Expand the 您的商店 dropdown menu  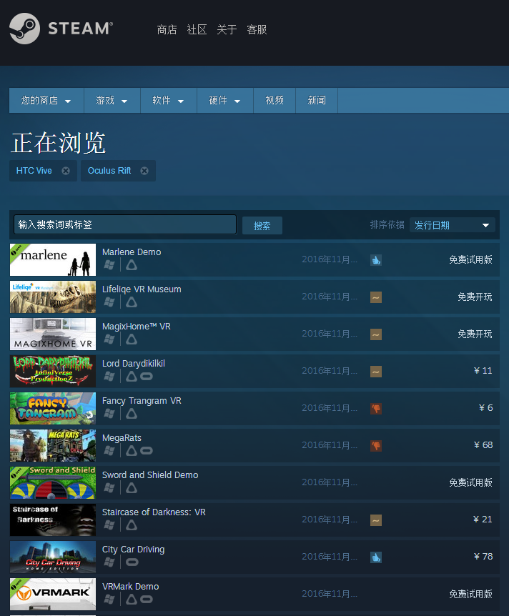click(46, 101)
